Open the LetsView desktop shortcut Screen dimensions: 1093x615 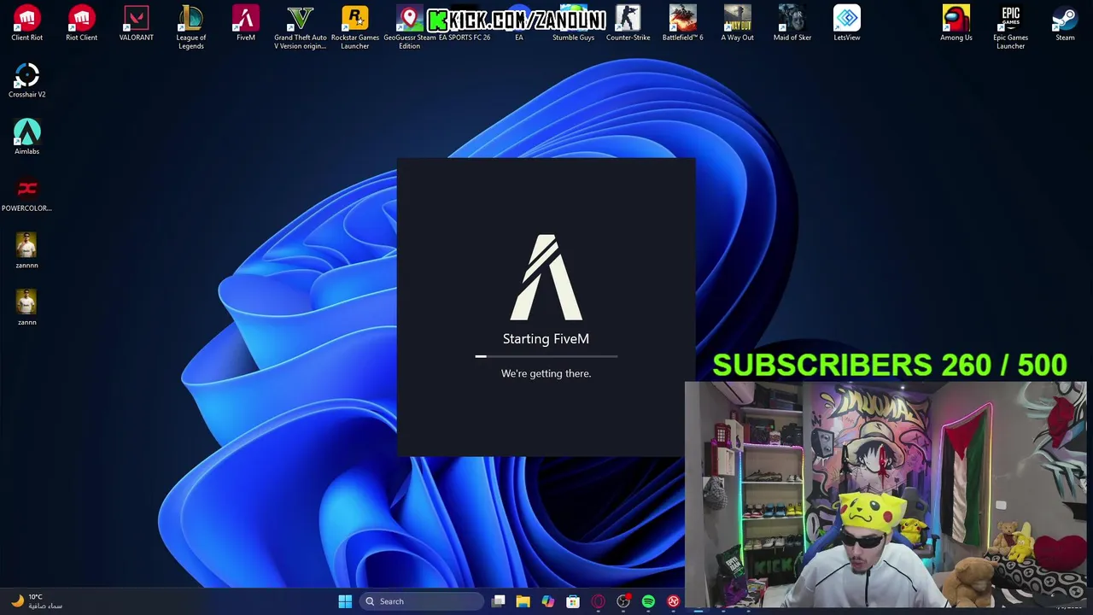click(x=846, y=23)
